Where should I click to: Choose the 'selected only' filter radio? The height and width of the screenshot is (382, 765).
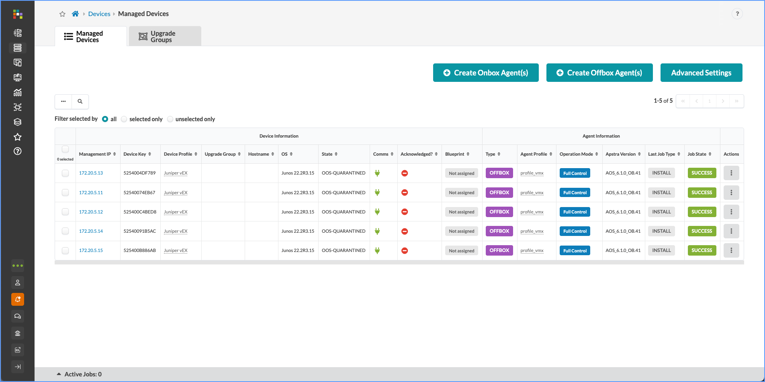pyautogui.click(x=124, y=119)
